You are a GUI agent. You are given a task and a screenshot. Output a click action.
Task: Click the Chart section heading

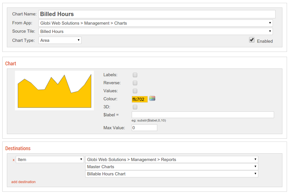pyautogui.click(x=11, y=64)
